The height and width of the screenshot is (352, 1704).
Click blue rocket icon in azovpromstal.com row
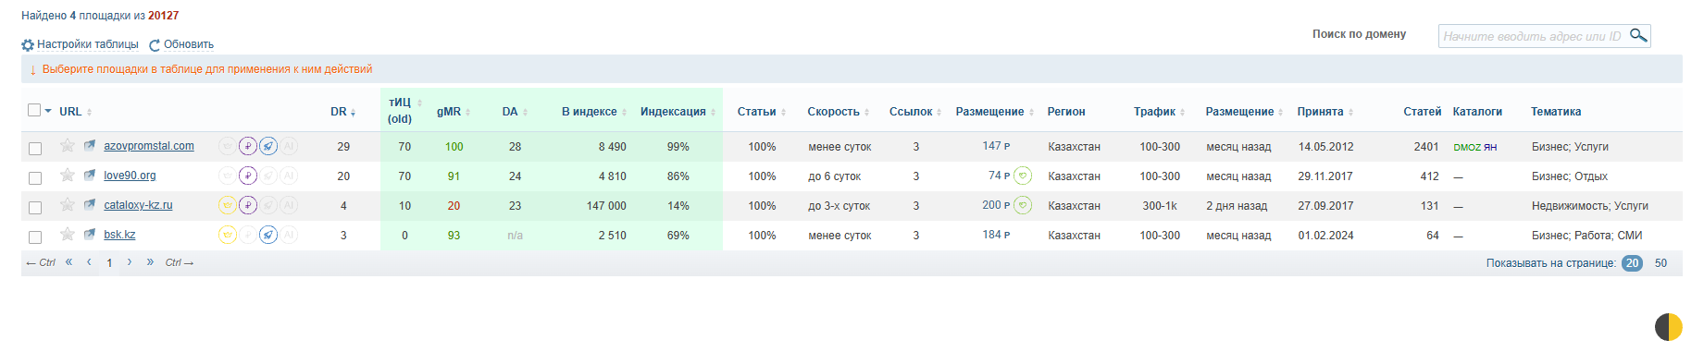pyautogui.click(x=268, y=146)
